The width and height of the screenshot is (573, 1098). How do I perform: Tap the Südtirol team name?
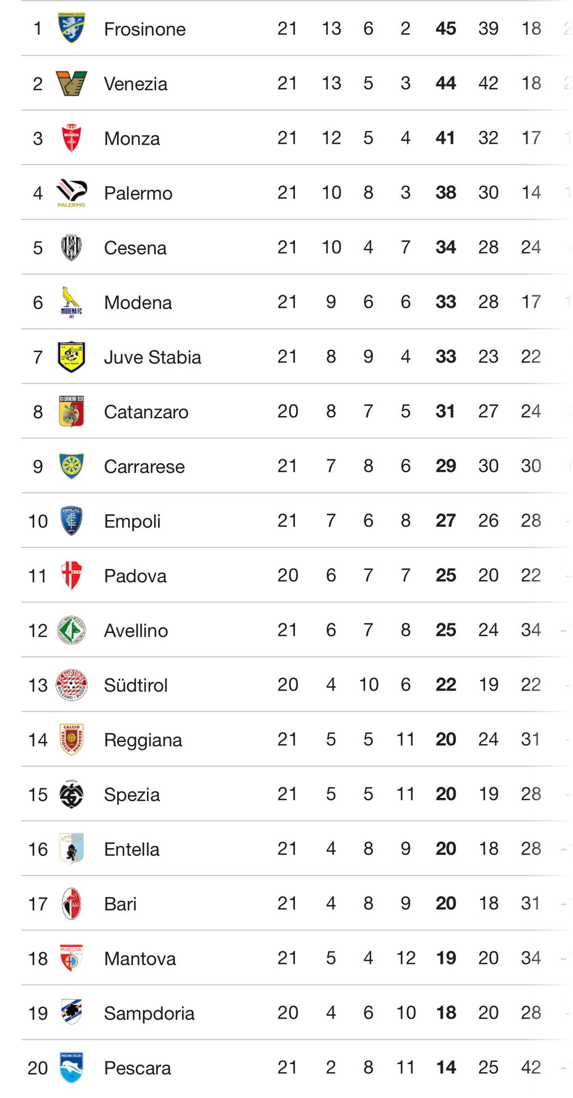point(135,685)
